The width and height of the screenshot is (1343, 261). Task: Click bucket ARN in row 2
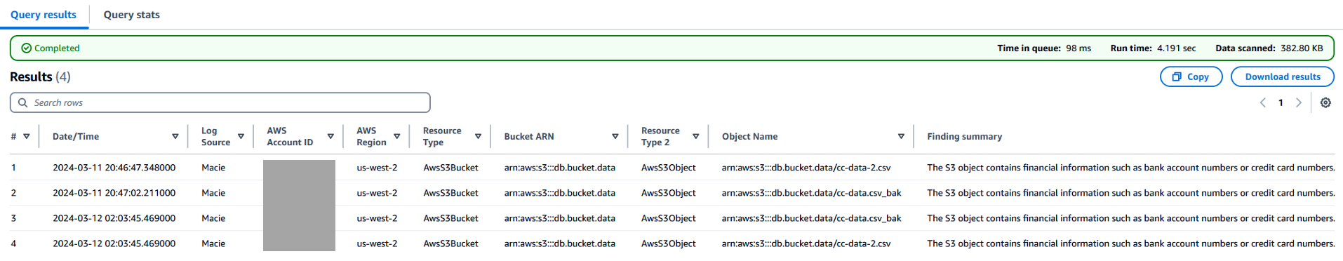click(559, 193)
